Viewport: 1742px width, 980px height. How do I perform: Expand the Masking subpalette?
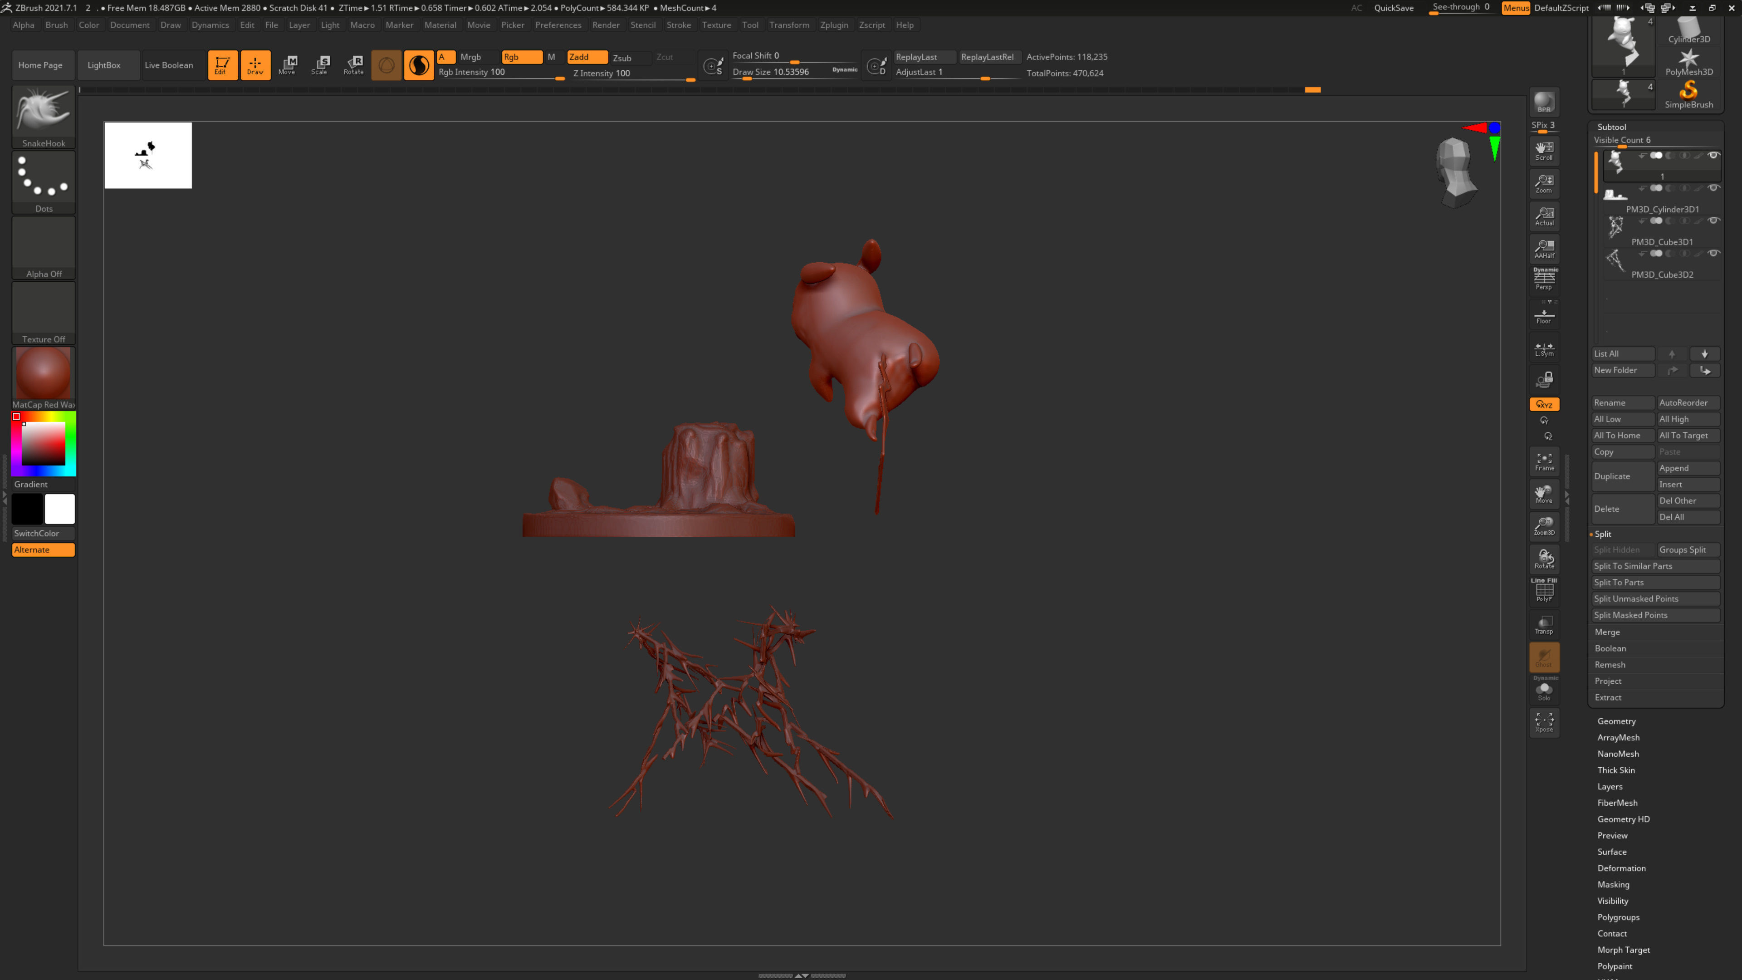(1614, 884)
